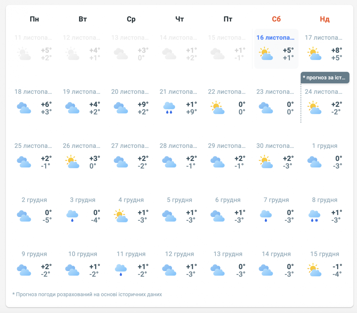Click the +9° temperature for 20 листопада
The width and height of the screenshot is (357, 313).
[143, 104]
